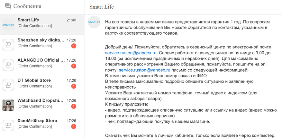Open the ALANGDUO Official conversation
This screenshot has width=282, height=139.
pyautogui.click(x=42, y=65)
